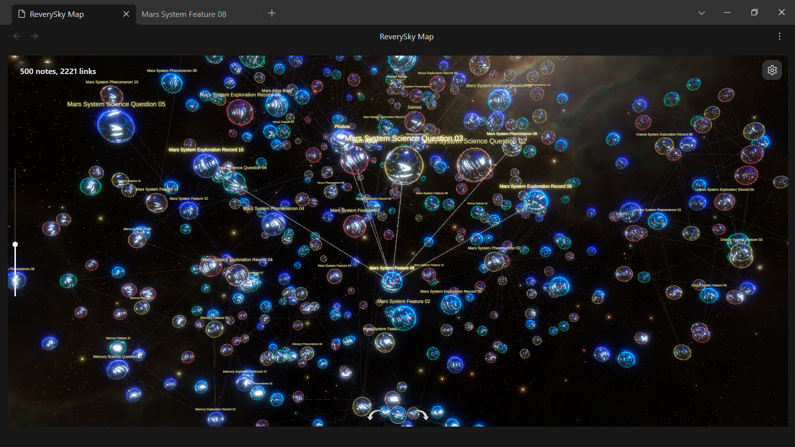795x447 pixels.
Task: Select the Mars System Feature 03 node
Action: point(355,225)
